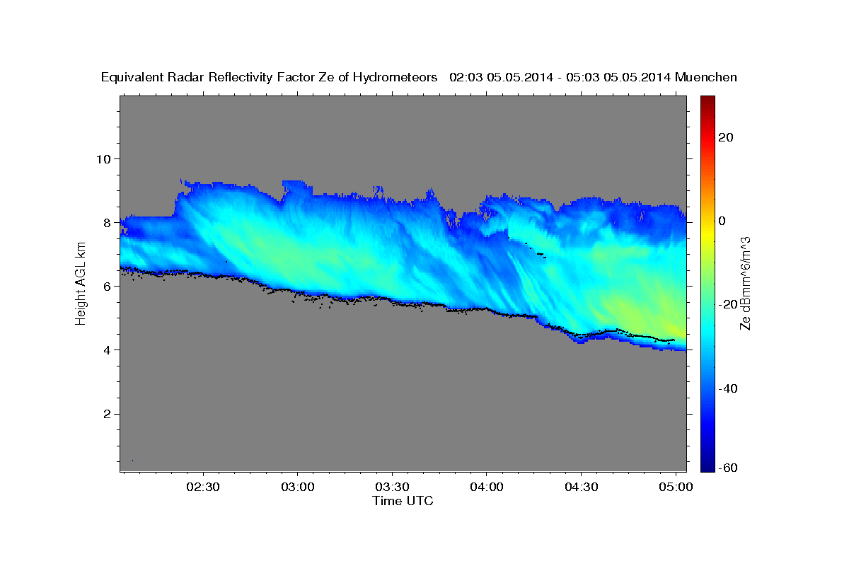
Task: Click the "Height AGL km" axis label
Action: click(x=81, y=285)
